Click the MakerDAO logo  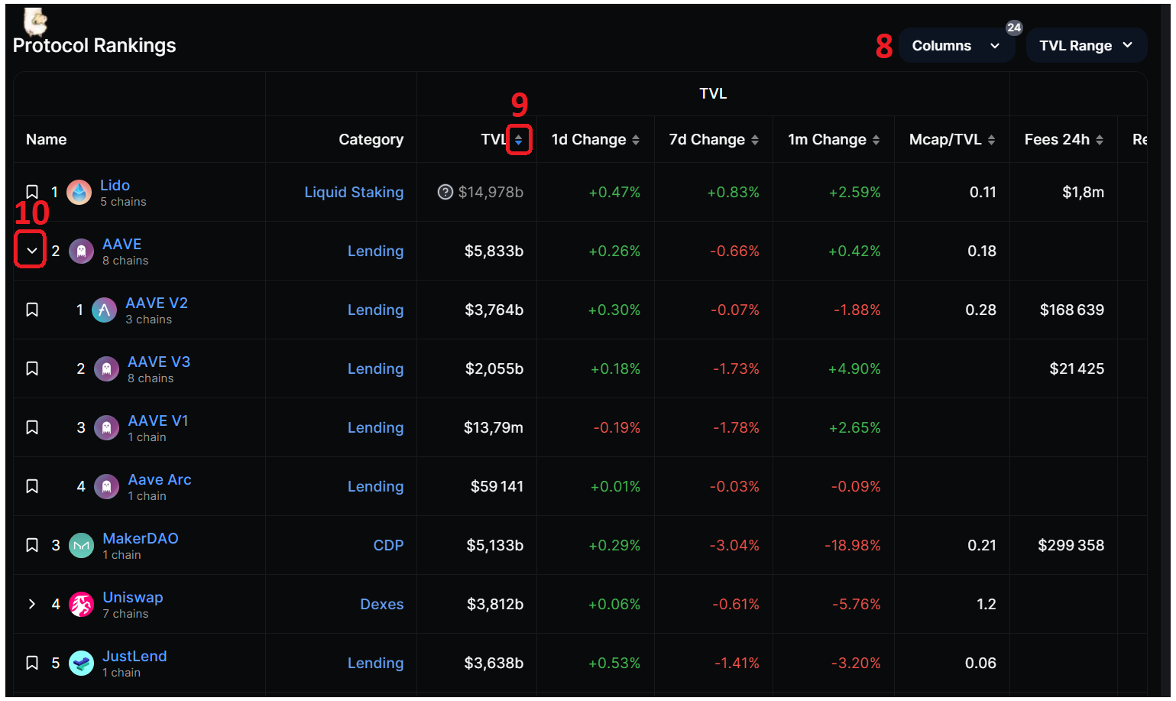(81, 545)
